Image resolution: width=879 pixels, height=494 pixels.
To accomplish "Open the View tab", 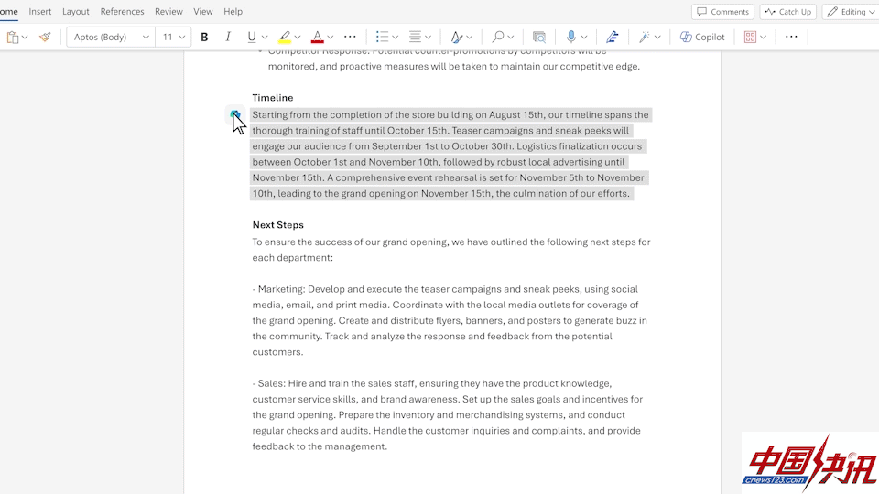I will coord(203,11).
